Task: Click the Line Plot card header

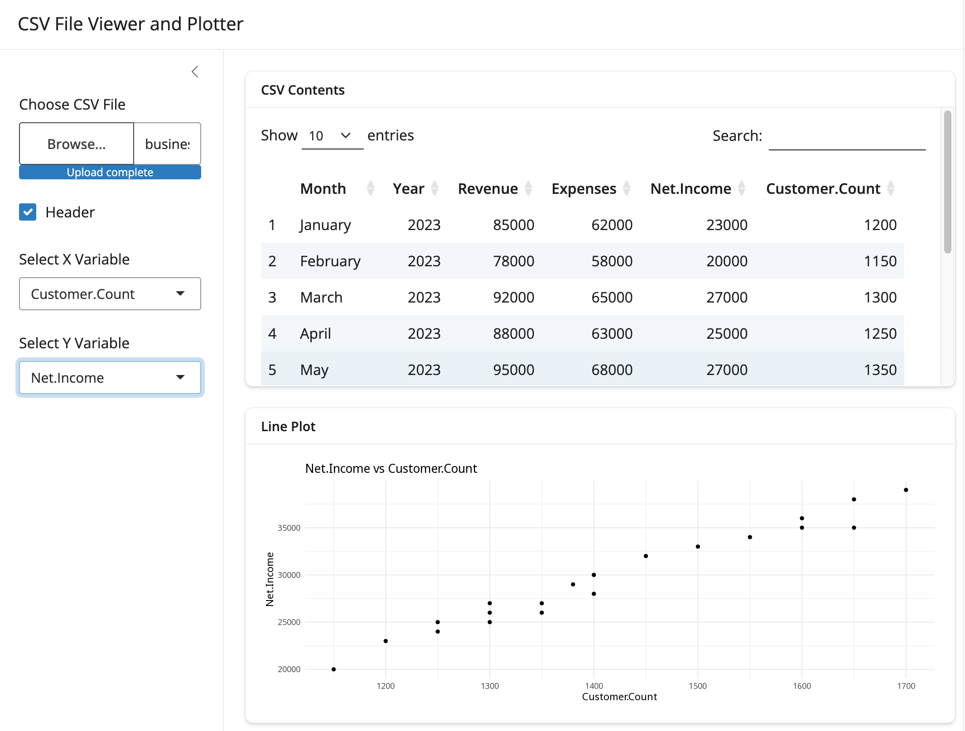Action: pos(600,427)
